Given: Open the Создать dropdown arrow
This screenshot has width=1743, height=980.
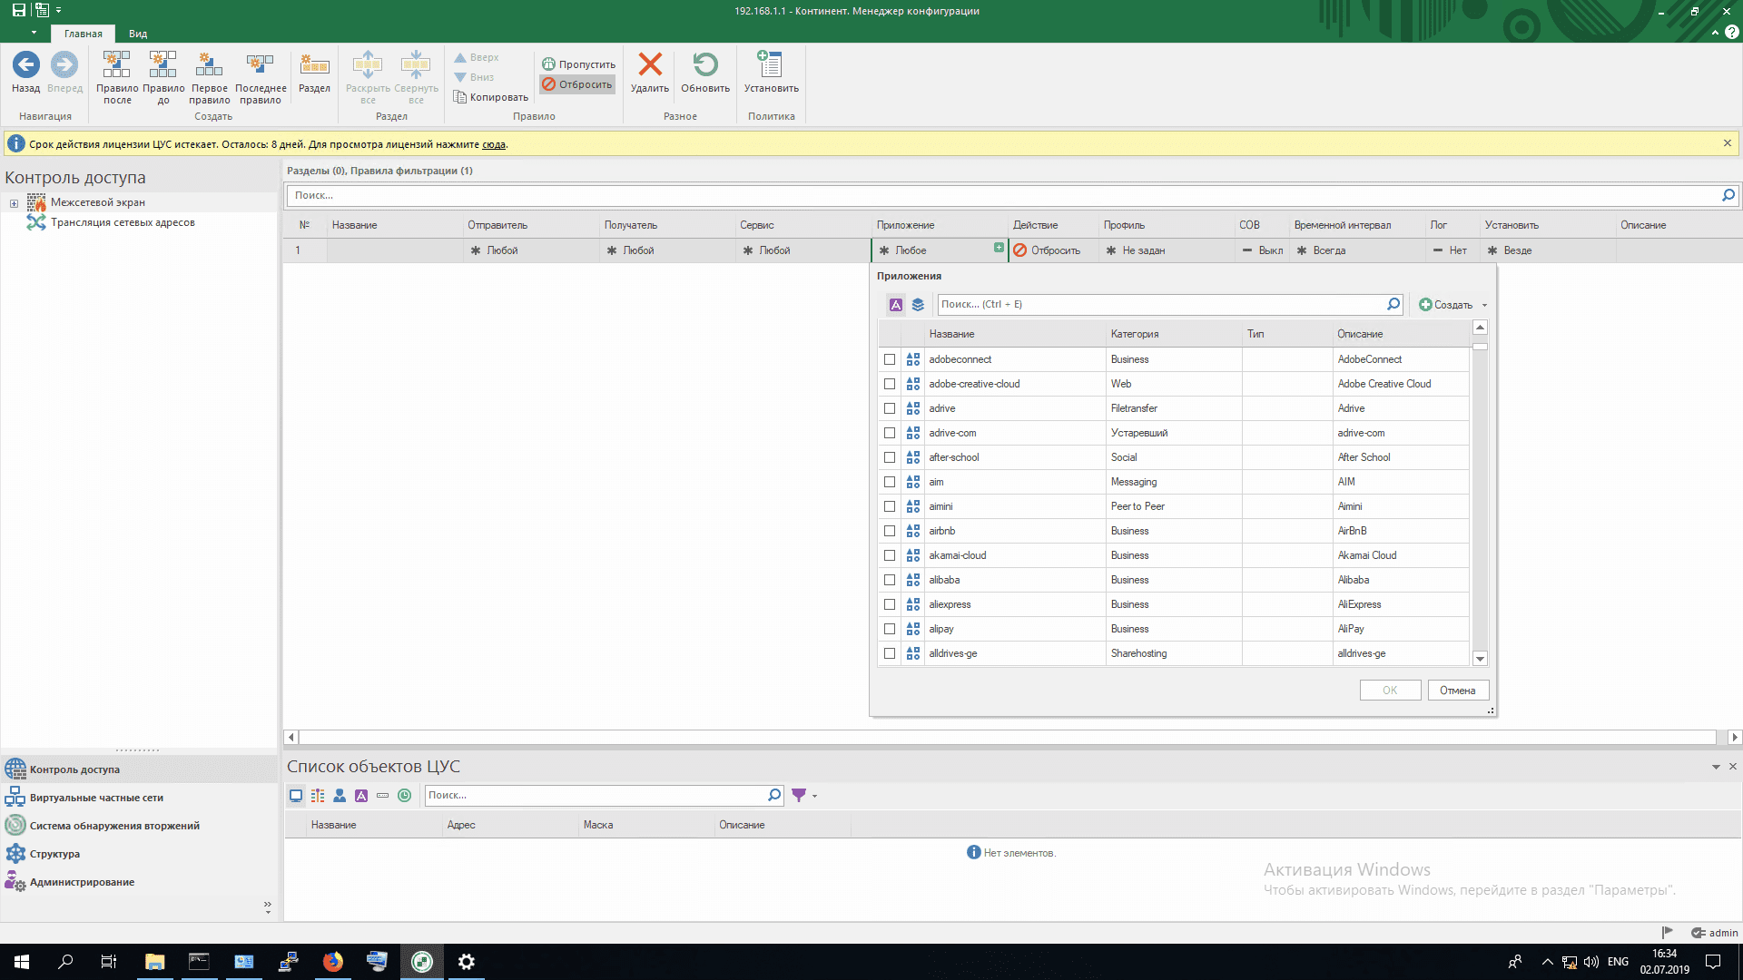Looking at the screenshot, I should 1485,305.
